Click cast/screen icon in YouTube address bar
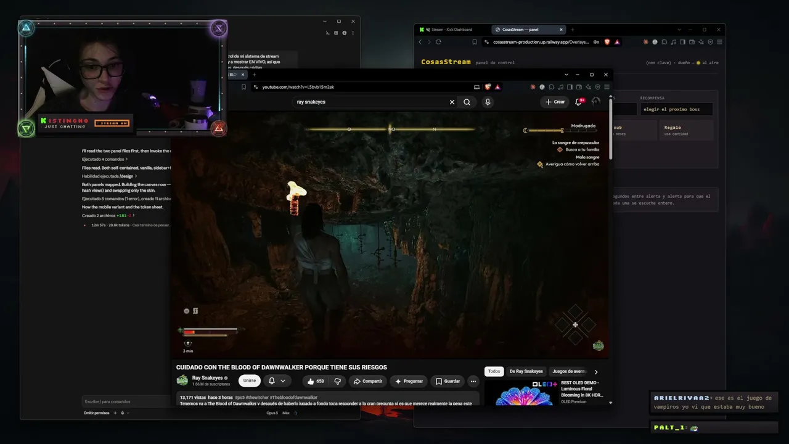This screenshot has width=789, height=444. click(x=476, y=87)
